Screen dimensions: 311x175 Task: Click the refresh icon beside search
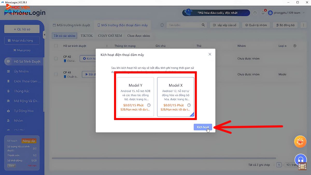coord(162,25)
